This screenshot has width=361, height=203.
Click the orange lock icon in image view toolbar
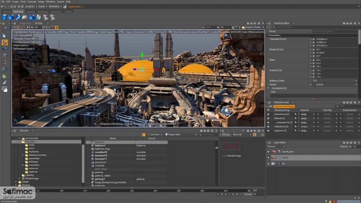pos(254,135)
